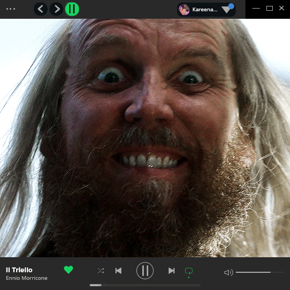Screen dimensions: 290x290
Task: Seek on the song progress bar
Action: (145, 285)
